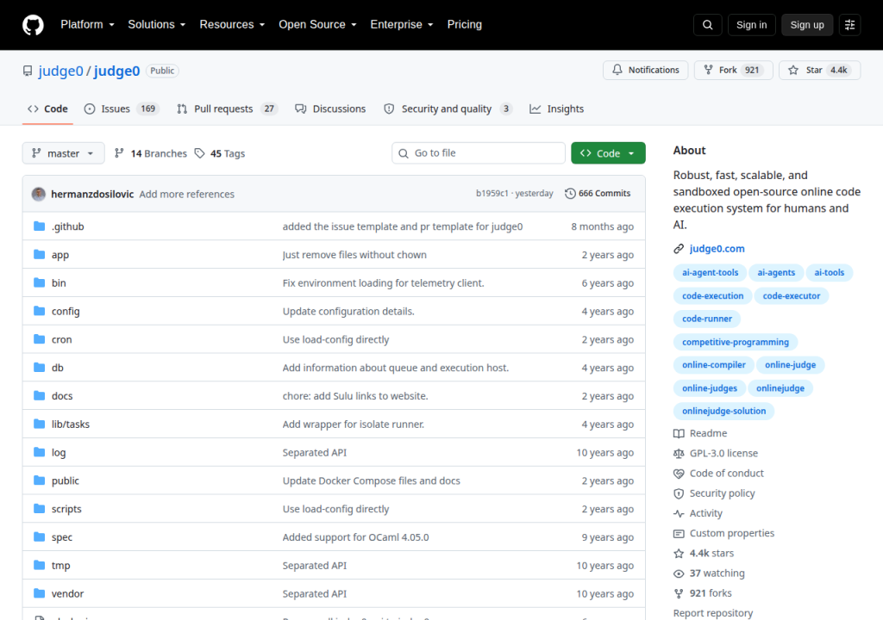Click the Report repository link
The height and width of the screenshot is (620, 883).
click(x=713, y=613)
